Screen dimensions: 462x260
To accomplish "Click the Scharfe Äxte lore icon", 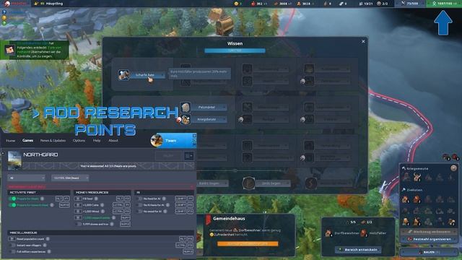I will [123, 75].
